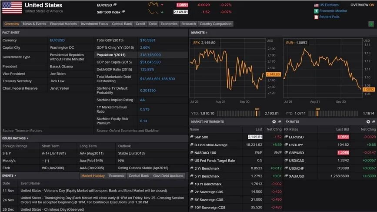
Task: Select Economic events filter
Action: (x=117, y=176)
